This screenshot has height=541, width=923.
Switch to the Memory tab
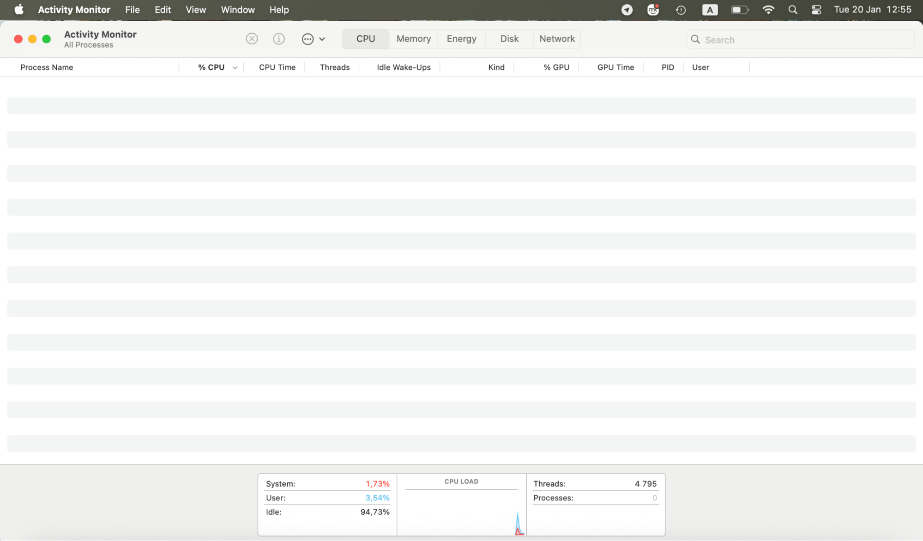[413, 39]
